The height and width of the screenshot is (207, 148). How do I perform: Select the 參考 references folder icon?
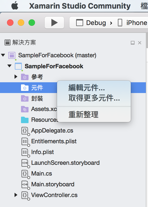25,77
